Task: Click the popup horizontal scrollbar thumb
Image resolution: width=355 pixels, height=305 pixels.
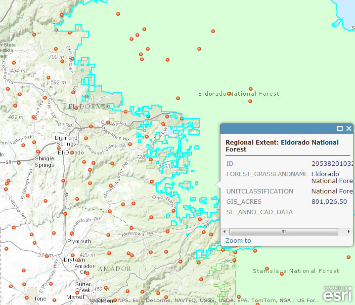Action: tap(284, 231)
